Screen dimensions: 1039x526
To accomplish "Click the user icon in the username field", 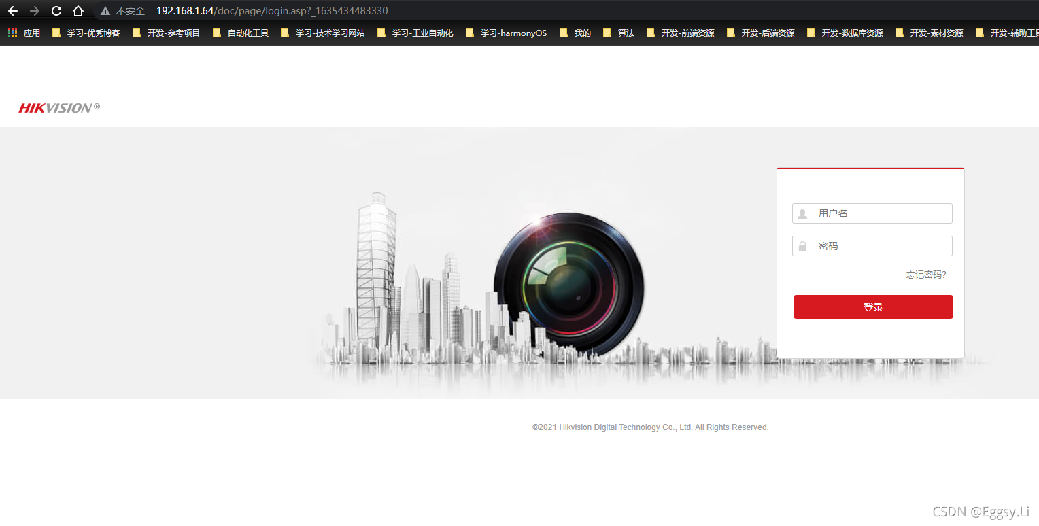I will (802, 213).
